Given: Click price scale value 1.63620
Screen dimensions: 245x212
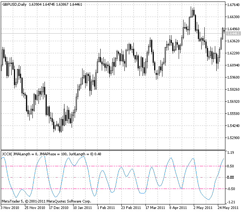Looking at the screenshot, I should (x=233, y=41).
